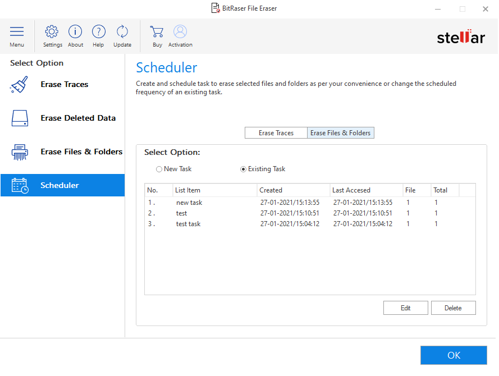The height and width of the screenshot is (376, 499).
Task: Open Settings gear icon
Action: coord(52,31)
